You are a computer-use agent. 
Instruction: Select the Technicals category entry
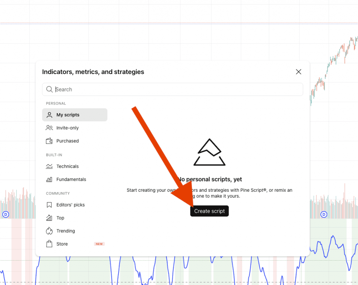(67, 166)
